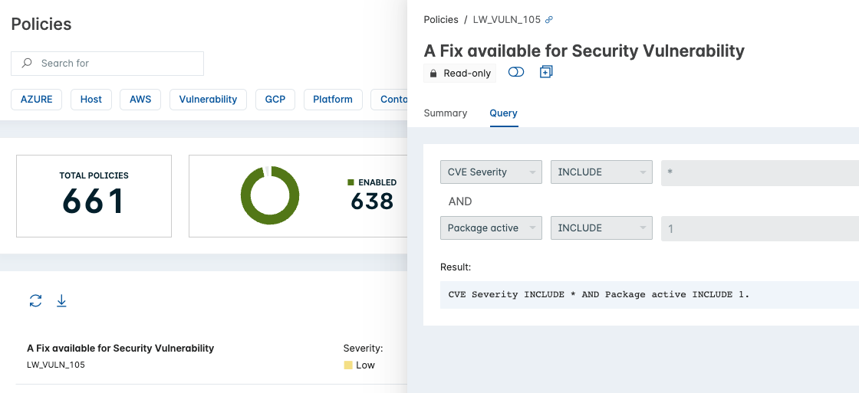Select the AZURE filter tag
Image resolution: width=859 pixels, height=393 pixels.
pos(37,100)
